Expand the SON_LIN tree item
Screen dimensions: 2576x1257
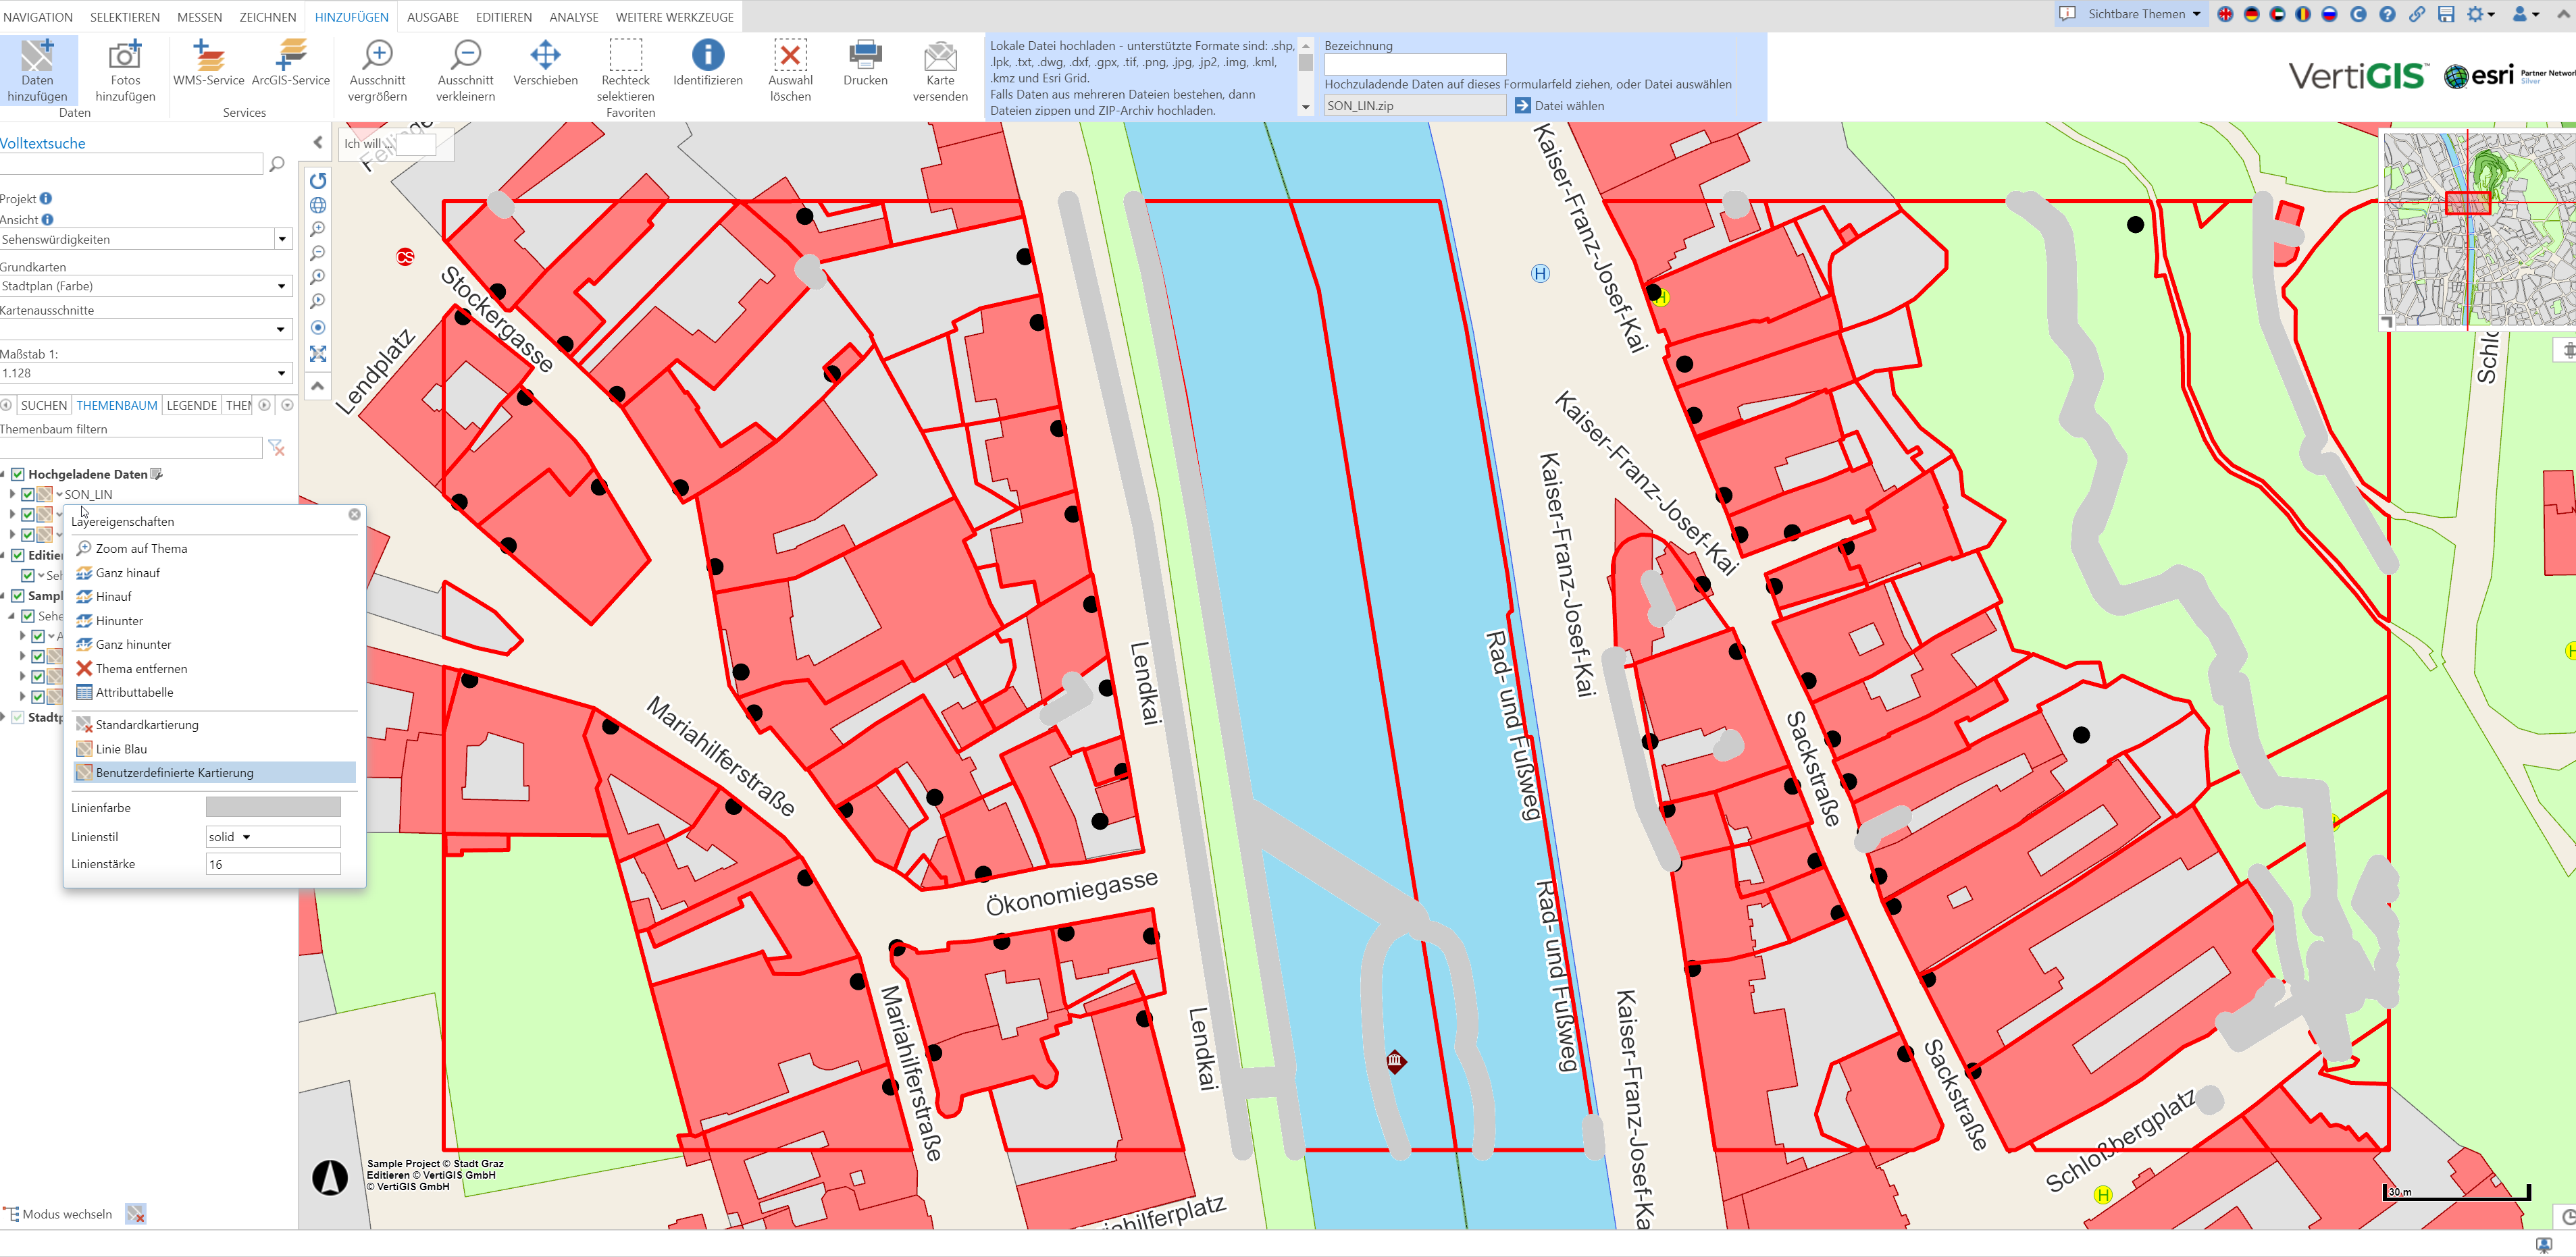pos(12,493)
